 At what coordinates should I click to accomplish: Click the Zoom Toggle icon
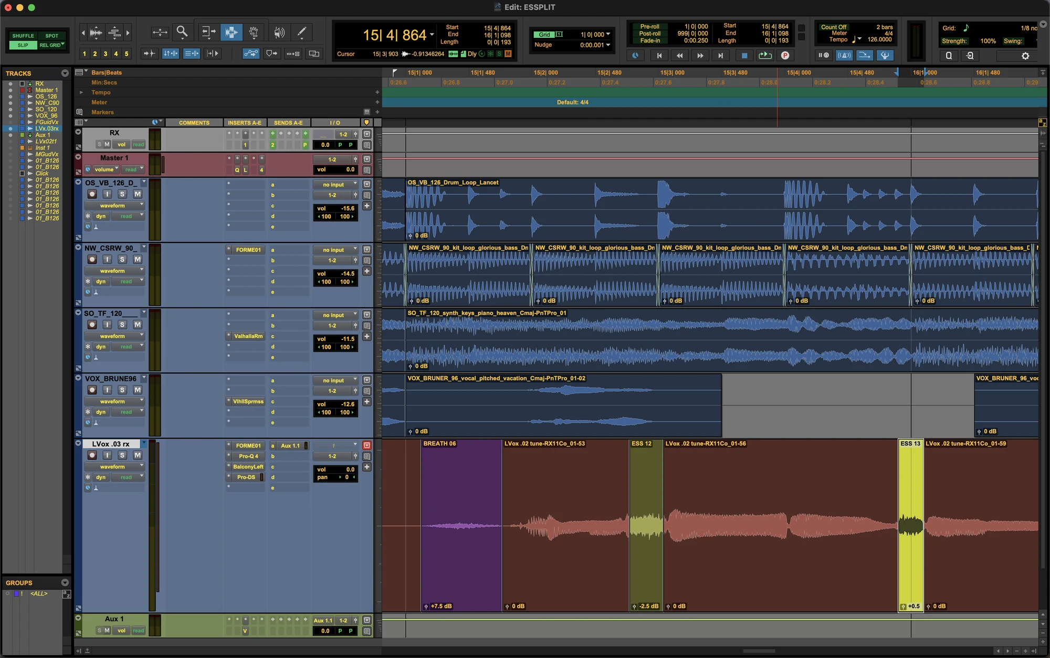click(x=160, y=33)
